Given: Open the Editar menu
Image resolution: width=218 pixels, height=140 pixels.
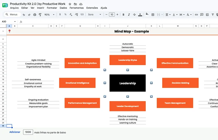Looking at the screenshot, I should pyautogui.click(x=25, y=8).
